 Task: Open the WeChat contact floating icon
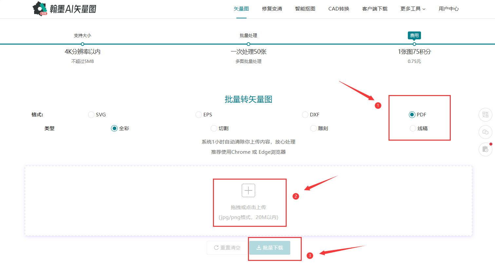(x=485, y=132)
